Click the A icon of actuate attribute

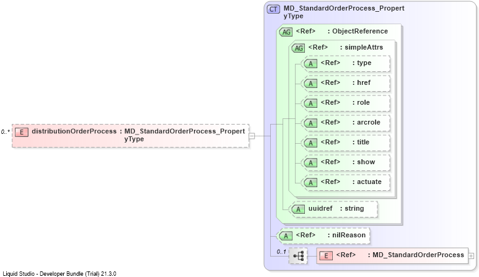pyautogui.click(x=310, y=183)
